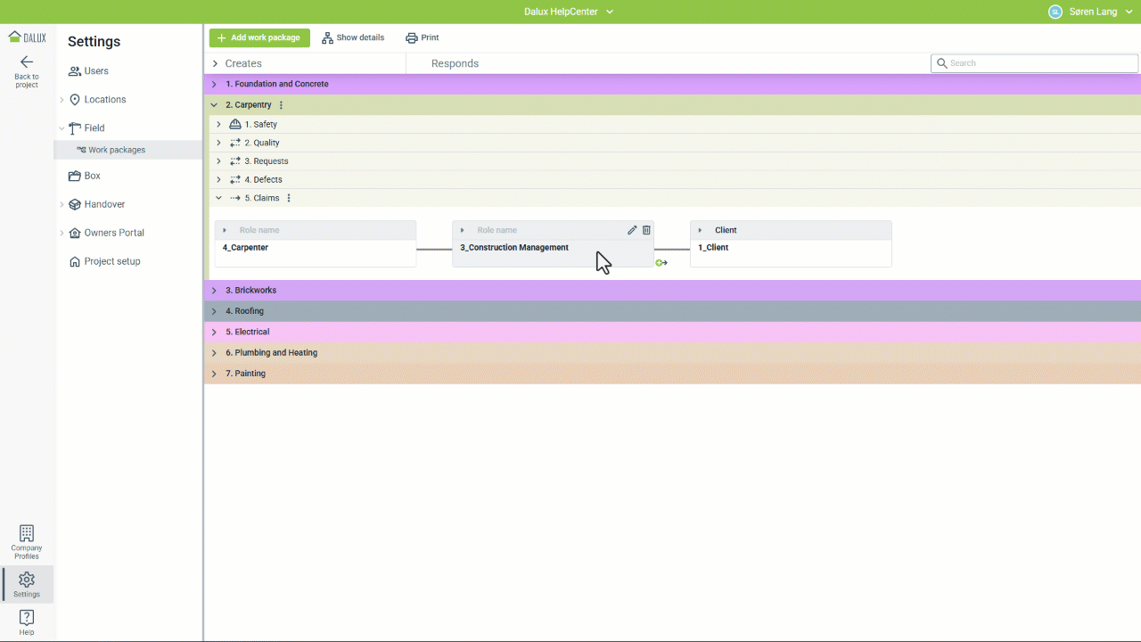1141x642 pixels.
Task: Click the purple Brickworks work package bar
Action: [x=624, y=291]
